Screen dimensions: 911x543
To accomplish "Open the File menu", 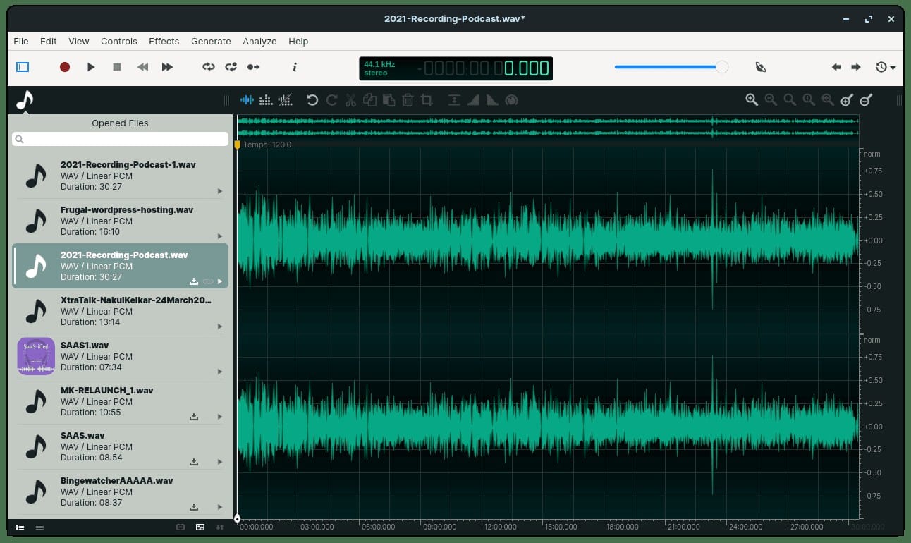I will pyautogui.click(x=21, y=41).
